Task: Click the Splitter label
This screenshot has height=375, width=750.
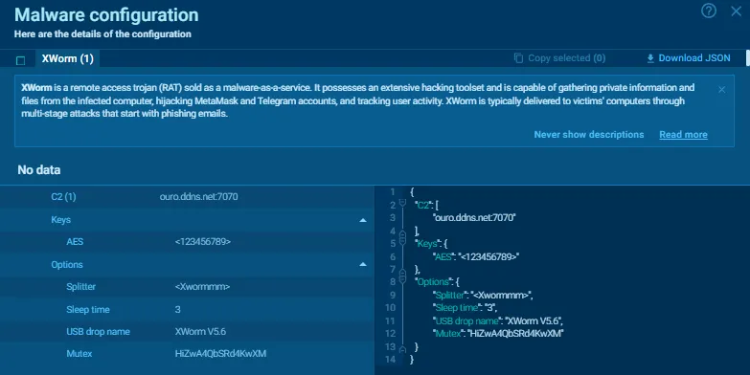Action: tap(80, 287)
